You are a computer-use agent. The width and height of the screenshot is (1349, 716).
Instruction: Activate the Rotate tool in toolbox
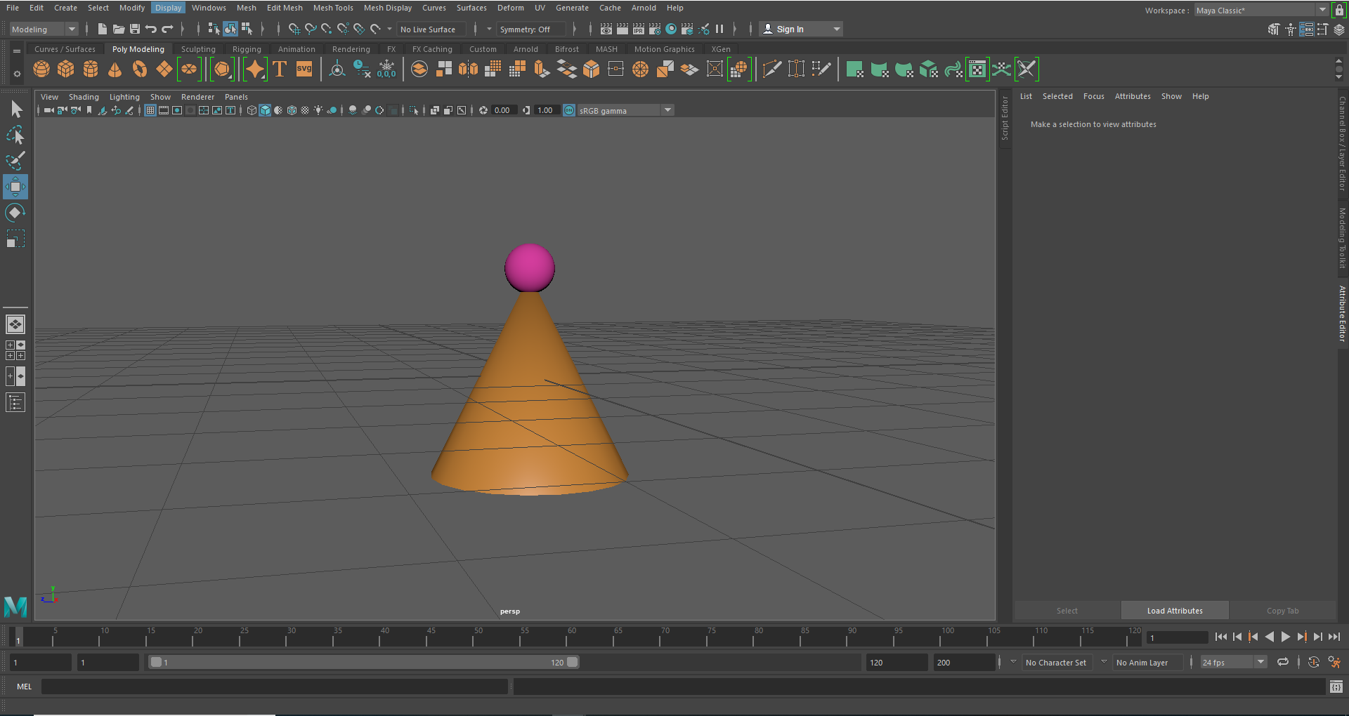(15, 213)
